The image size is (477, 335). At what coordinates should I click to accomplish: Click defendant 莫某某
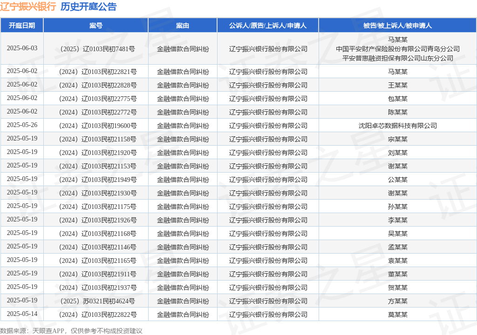pyautogui.click(x=398, y=315)
